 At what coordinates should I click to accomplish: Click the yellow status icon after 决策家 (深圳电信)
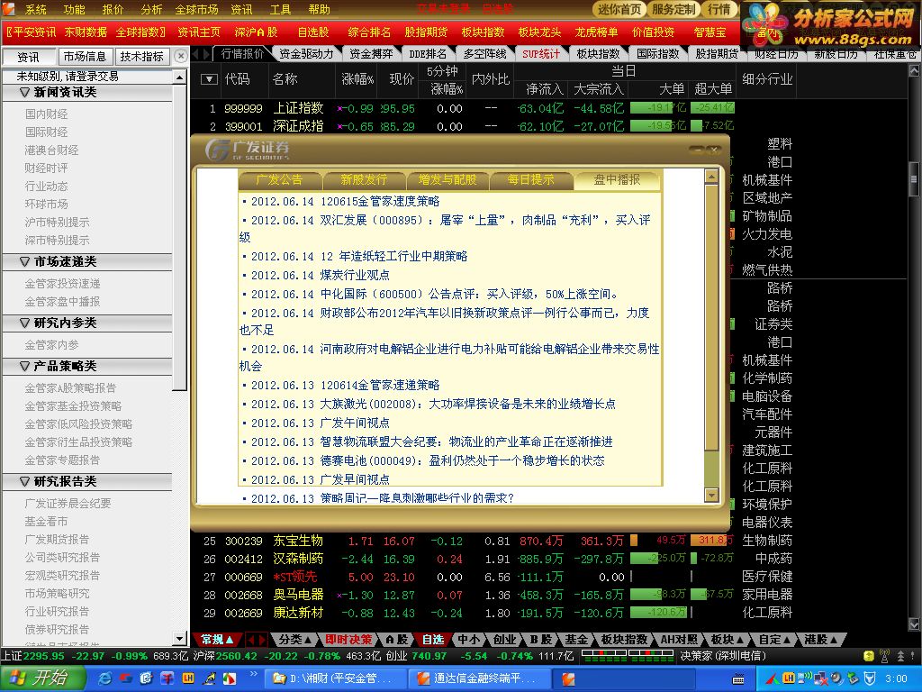(869, 656)
